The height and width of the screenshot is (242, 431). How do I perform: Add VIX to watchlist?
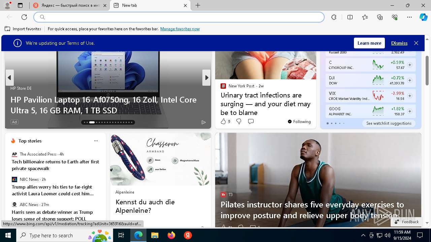(410, 96)
